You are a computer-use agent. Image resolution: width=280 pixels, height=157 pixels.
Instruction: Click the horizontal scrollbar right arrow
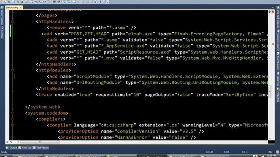coord(266,142)
